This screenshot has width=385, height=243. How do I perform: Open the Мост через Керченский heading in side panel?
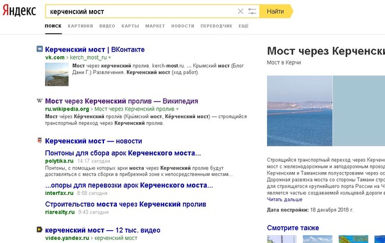click(x=326, y=51)
